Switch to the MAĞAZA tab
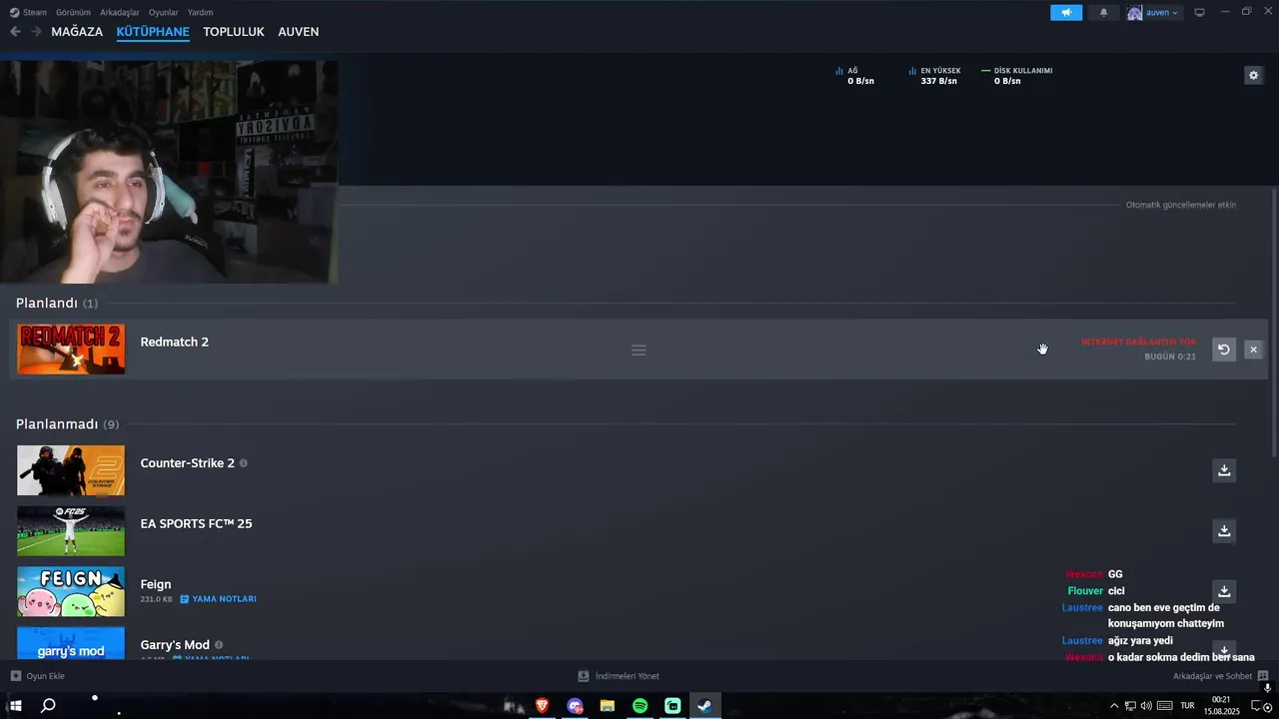 tap(77, 32)
